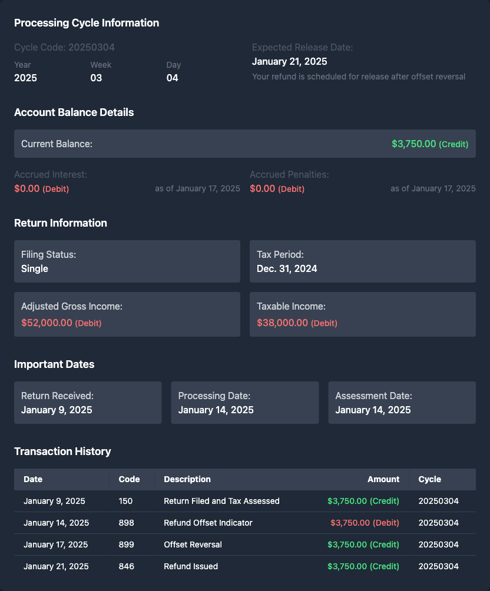Click the Code column header
490x591 pixels.
(129, 479)
